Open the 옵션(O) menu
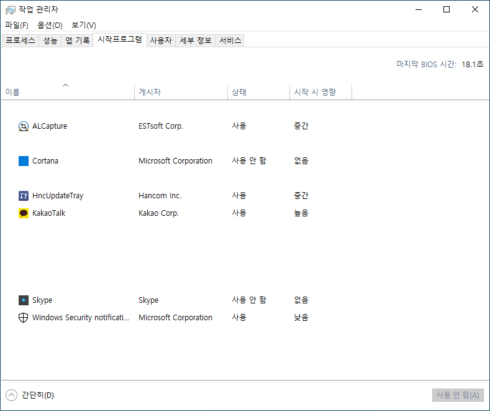Viewport: 490px width, 411px height. [x=50, y=25]
